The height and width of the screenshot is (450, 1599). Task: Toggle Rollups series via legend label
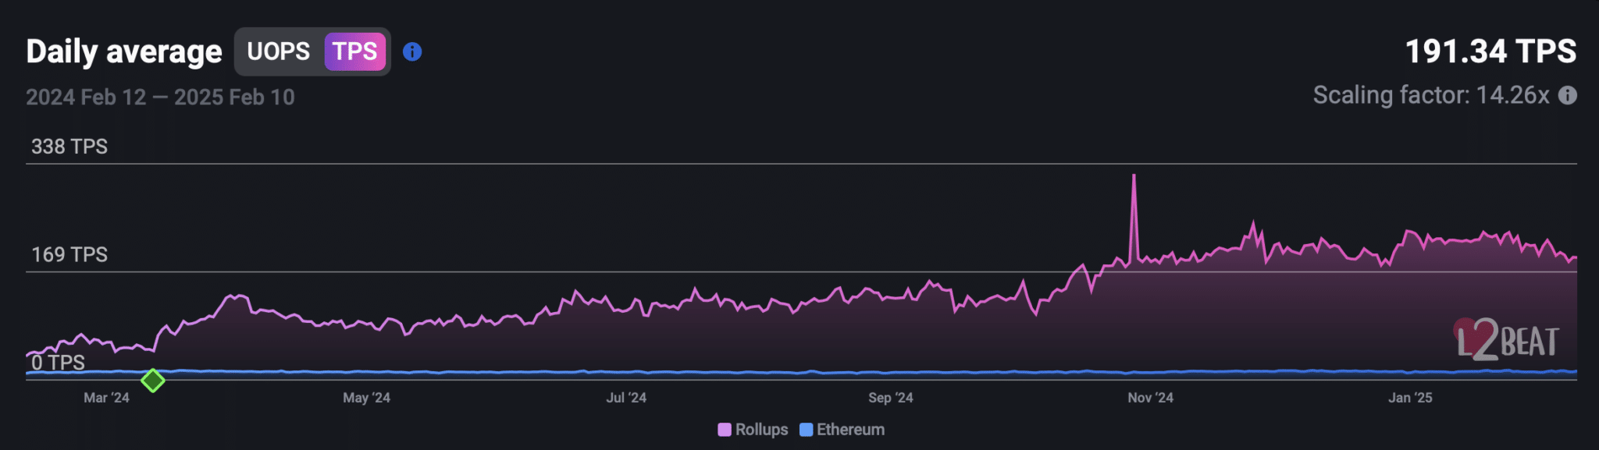[x=761, y=430]
